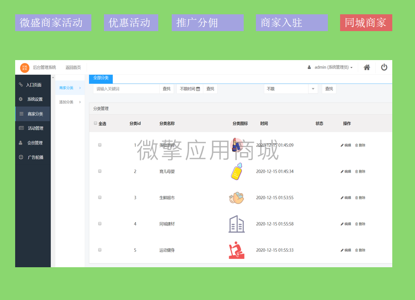Viewport: 415px width, 300px height.
Task: Open the 不限 status dropdown arrow
Action: pos(313,89)
